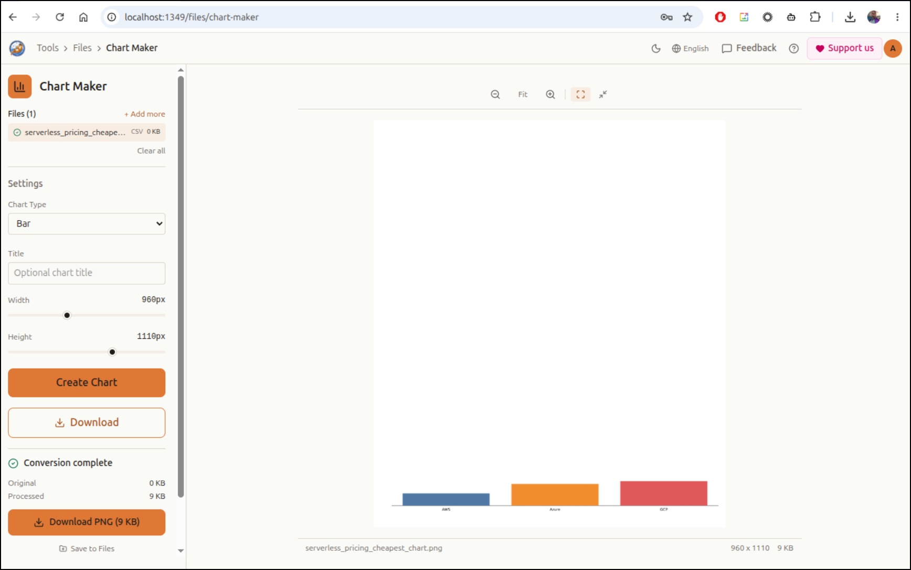Open browser extensions puzzle icon

pyautogui.click(x=814, y=17)
